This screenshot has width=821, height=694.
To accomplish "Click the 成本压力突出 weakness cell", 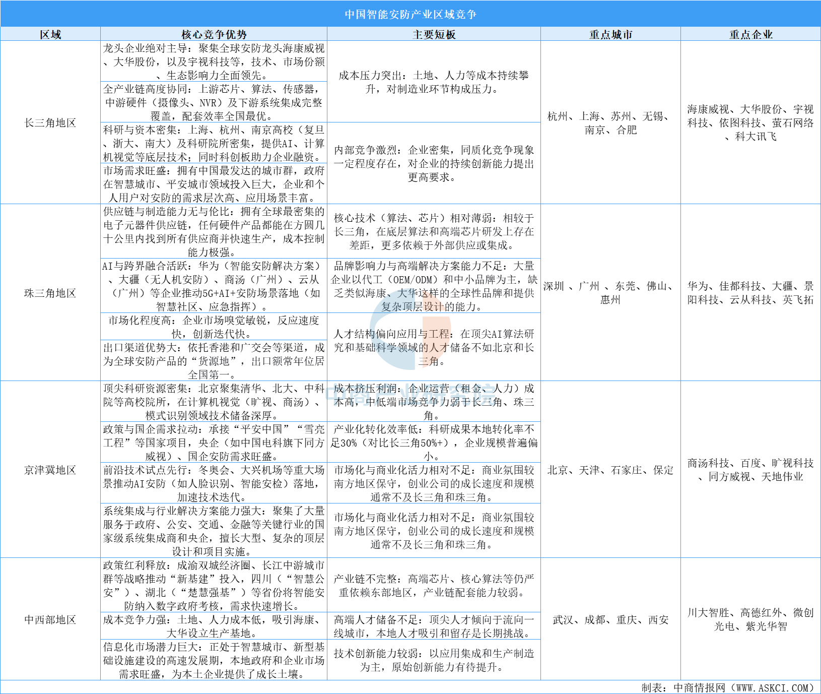I will pos(434,82).
